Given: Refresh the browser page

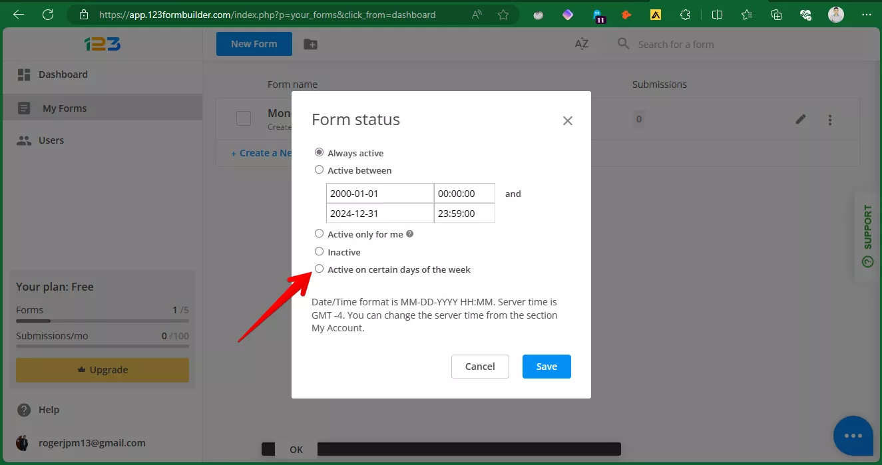Looking at the screenshot, I should click(x=47, y=14).
